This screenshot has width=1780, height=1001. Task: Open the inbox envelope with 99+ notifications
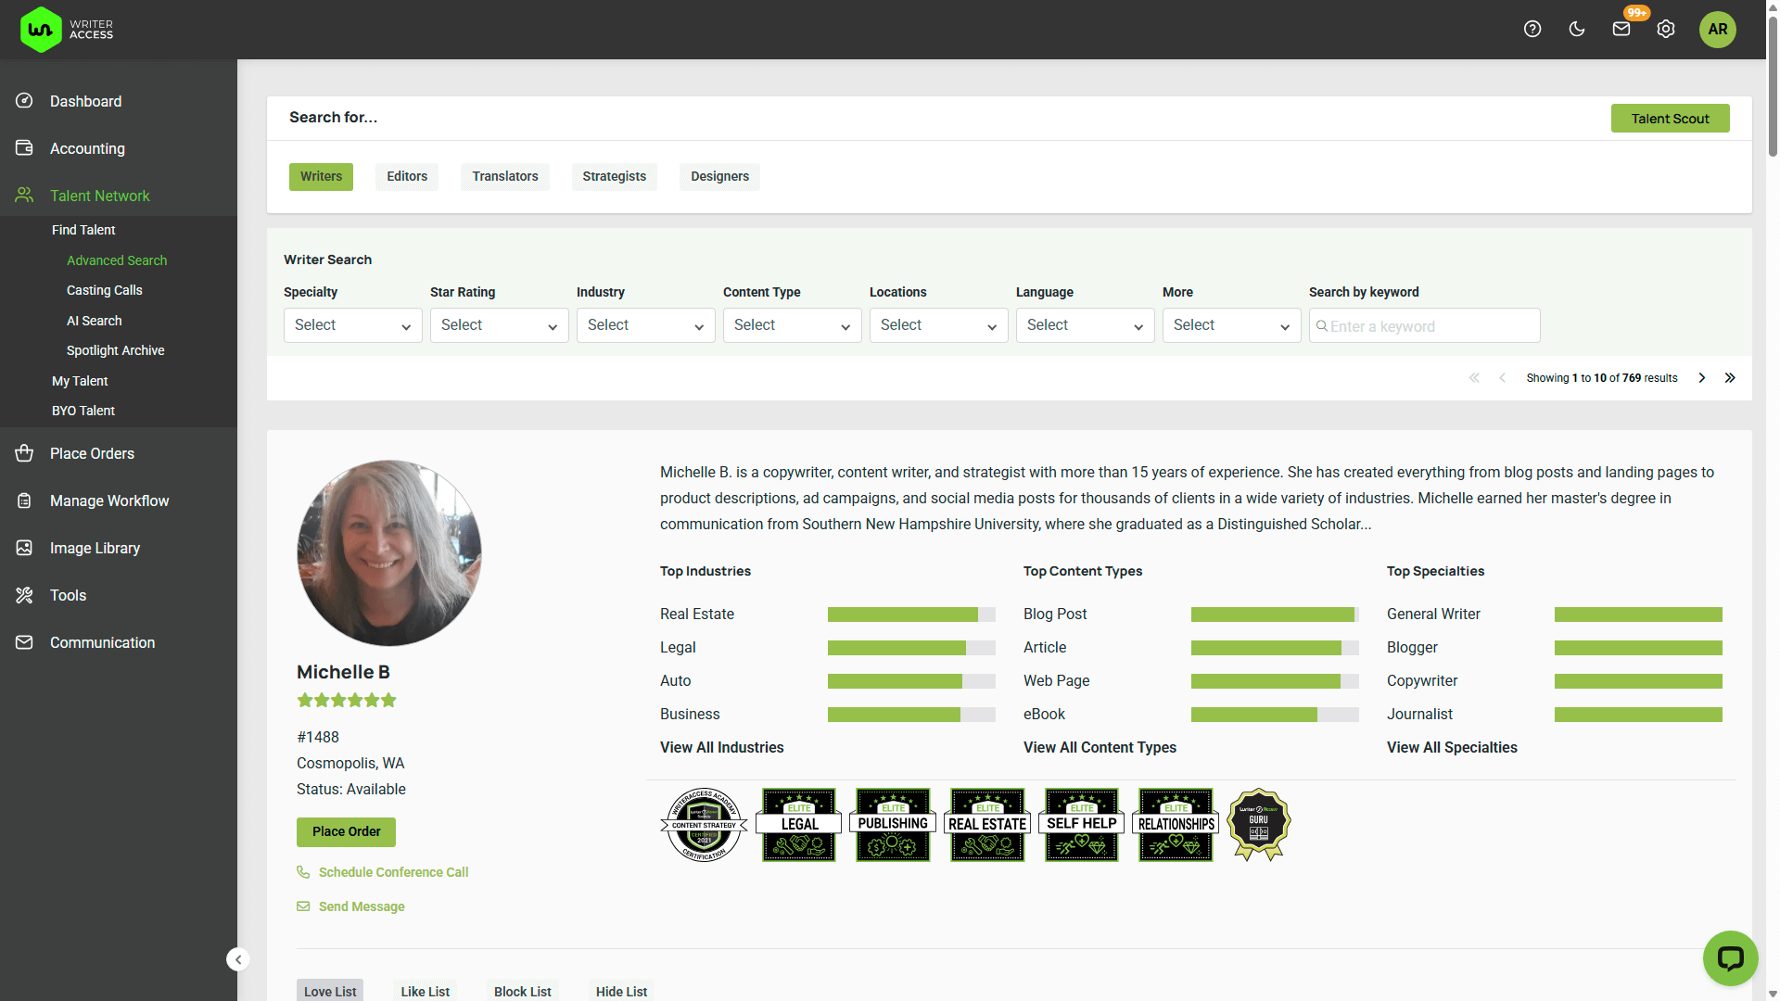pos(1621,29)
